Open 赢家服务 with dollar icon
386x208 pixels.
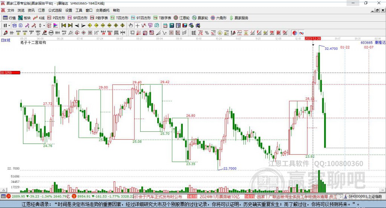pos(239,18)
